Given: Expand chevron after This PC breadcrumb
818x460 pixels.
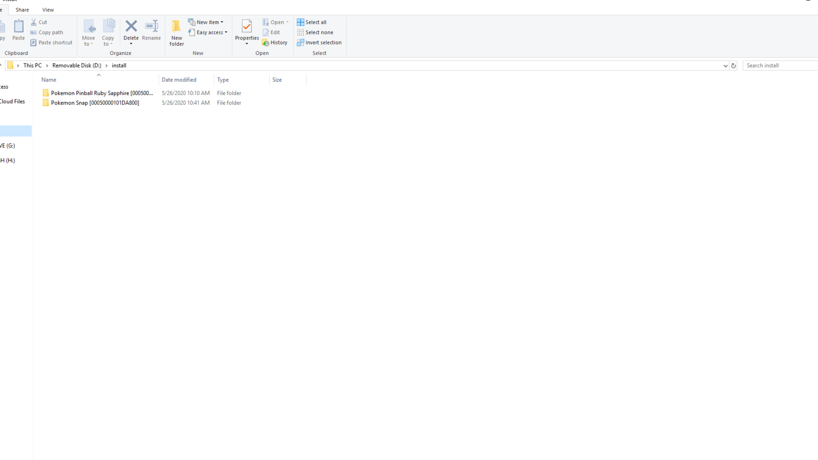Looking at the screenshot, I should [47, 66].
